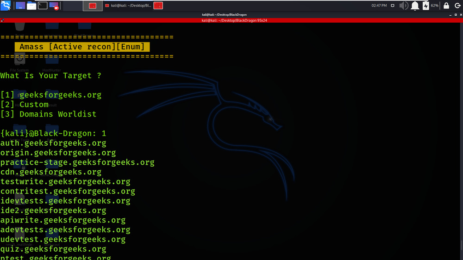Click the screen recorder icon in panel
This screenshot has width=463, height=260.
54,6
